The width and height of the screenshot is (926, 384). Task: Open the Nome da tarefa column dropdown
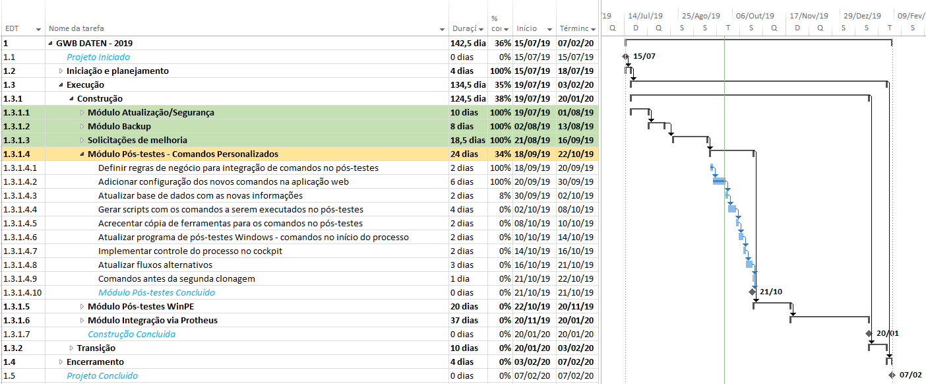442,30
